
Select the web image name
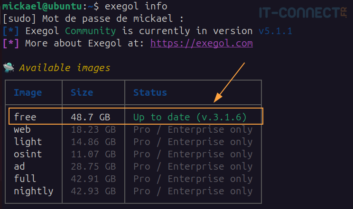[22, 129]
